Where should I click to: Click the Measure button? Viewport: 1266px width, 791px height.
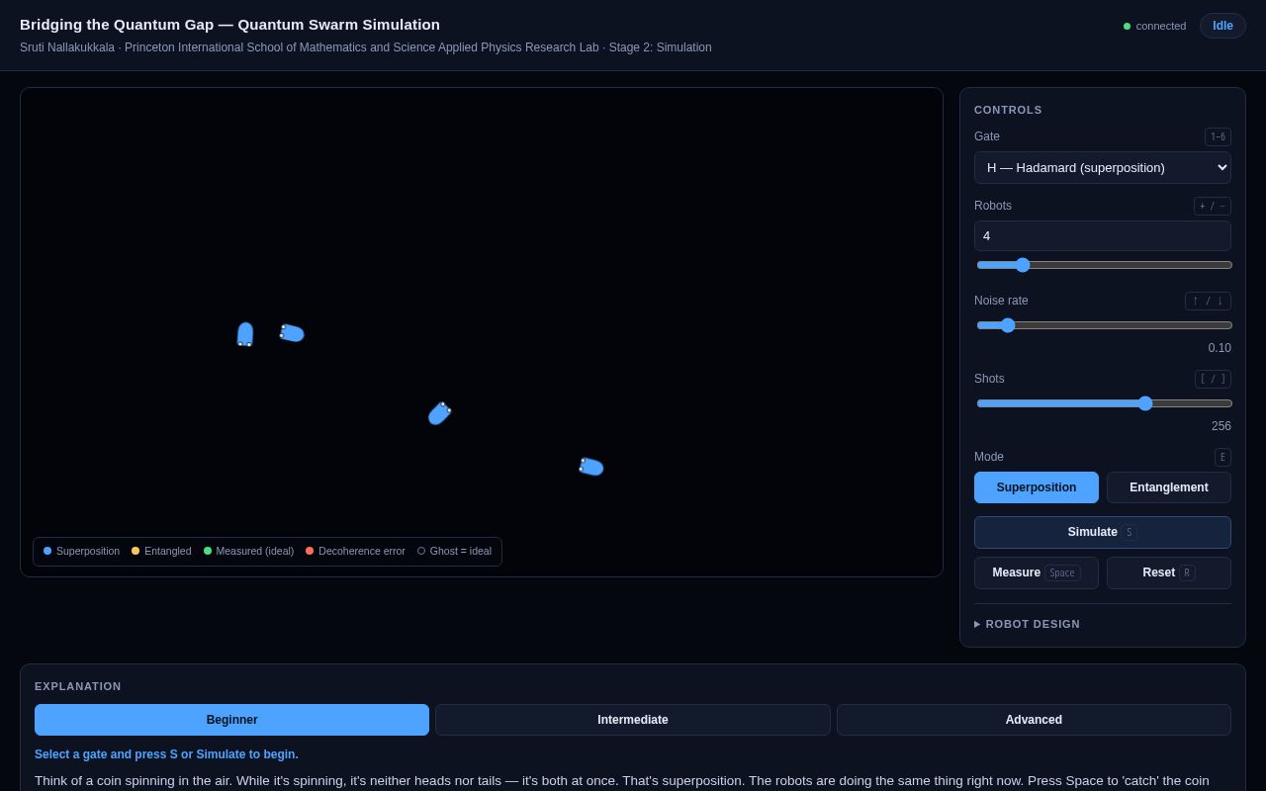click(1037, 572)
